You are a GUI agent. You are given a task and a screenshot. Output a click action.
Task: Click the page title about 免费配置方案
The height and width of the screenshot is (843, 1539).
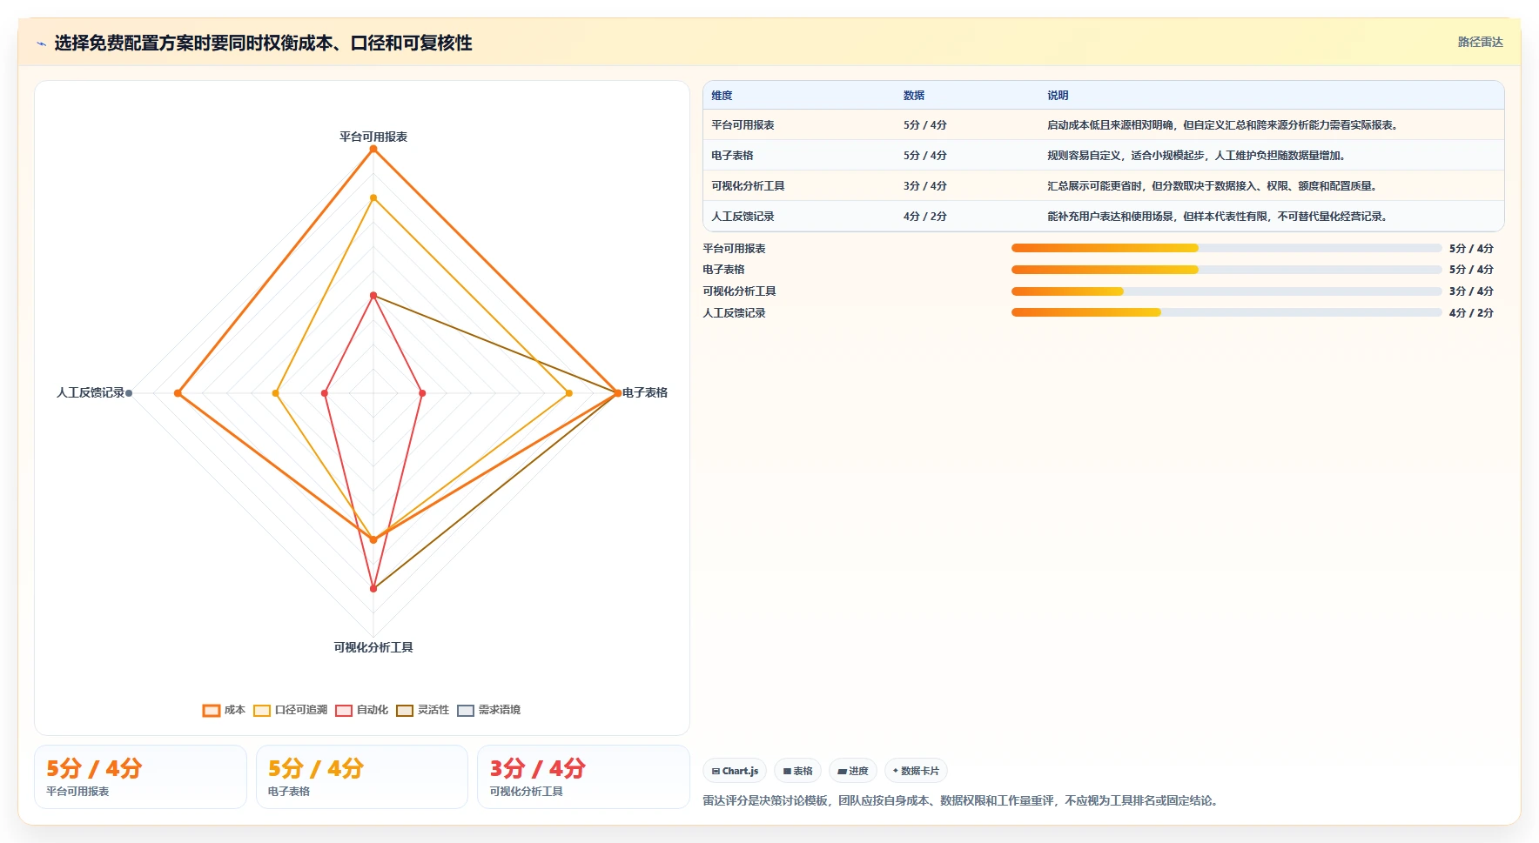(263, 43)
